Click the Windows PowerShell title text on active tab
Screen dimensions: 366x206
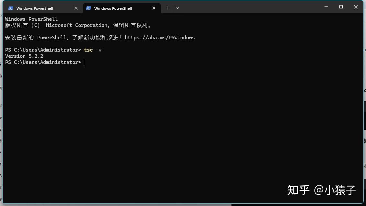[x=117, y=8]
